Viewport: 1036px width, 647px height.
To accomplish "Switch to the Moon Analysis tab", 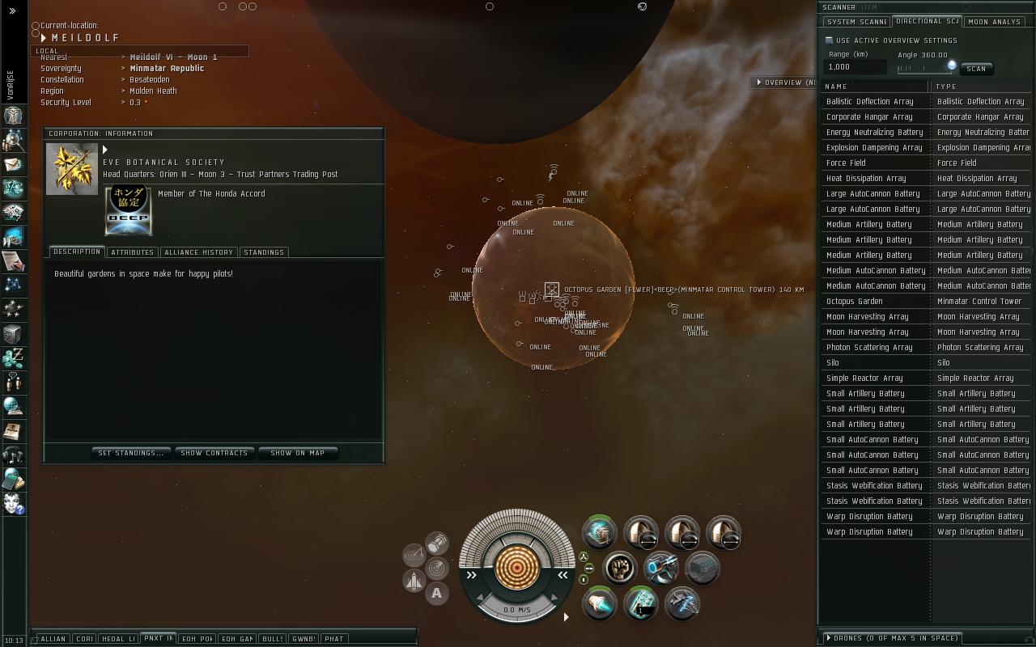I will point(995,22).
